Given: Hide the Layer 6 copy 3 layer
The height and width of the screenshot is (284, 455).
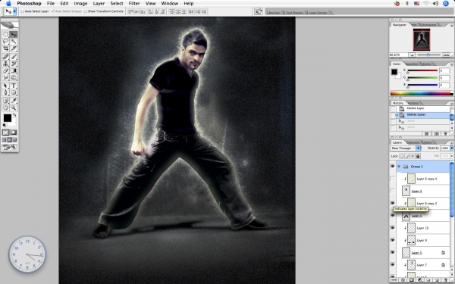Looking at the screenshot, I should coord(392,203).
